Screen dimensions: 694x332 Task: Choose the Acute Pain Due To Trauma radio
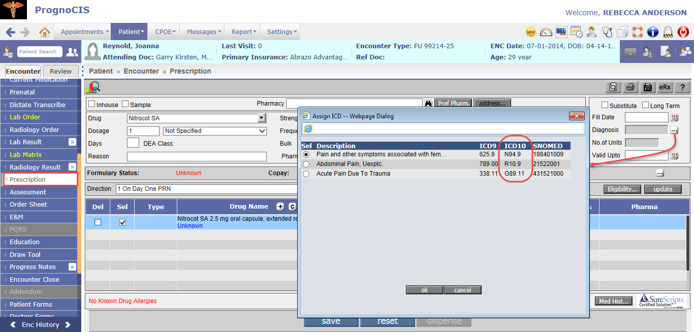tap(306, 174)
